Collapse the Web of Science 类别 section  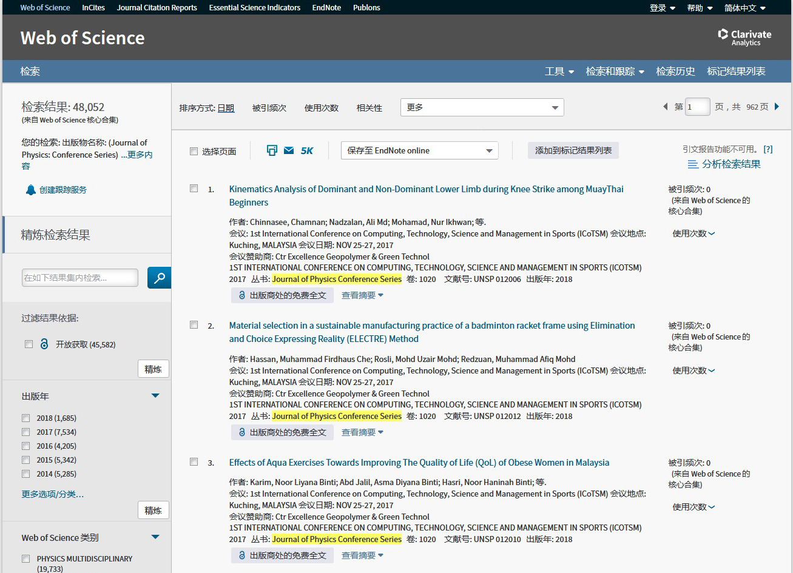pos(155,537)
